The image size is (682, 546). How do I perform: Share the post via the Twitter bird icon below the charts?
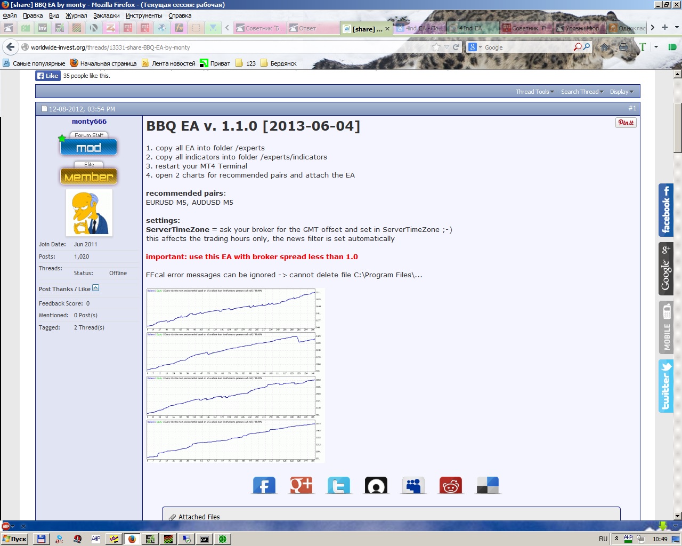(x=339, y=486)
